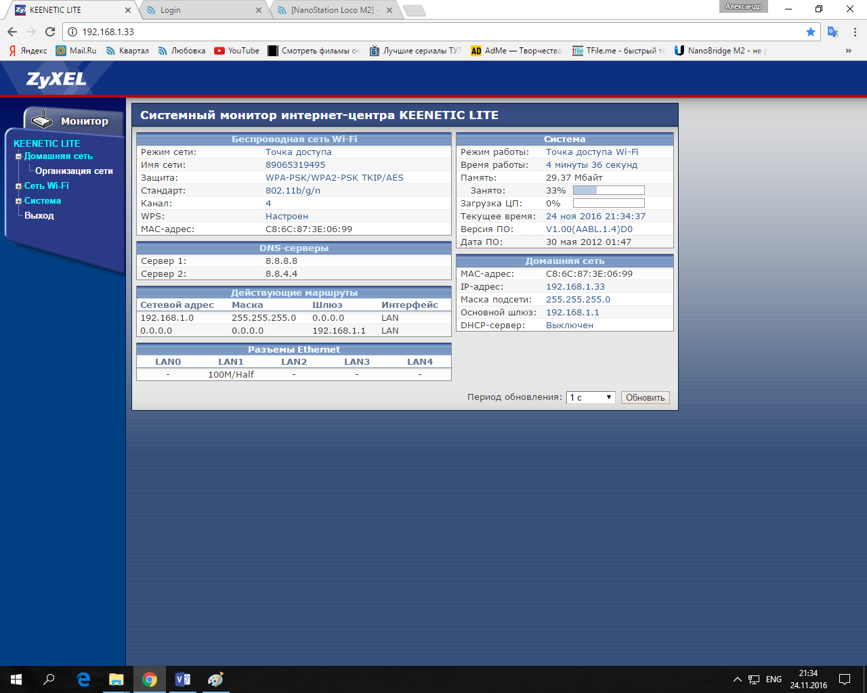
Task: Open the Домашняя сеть menu link
Action: [58, 156]
